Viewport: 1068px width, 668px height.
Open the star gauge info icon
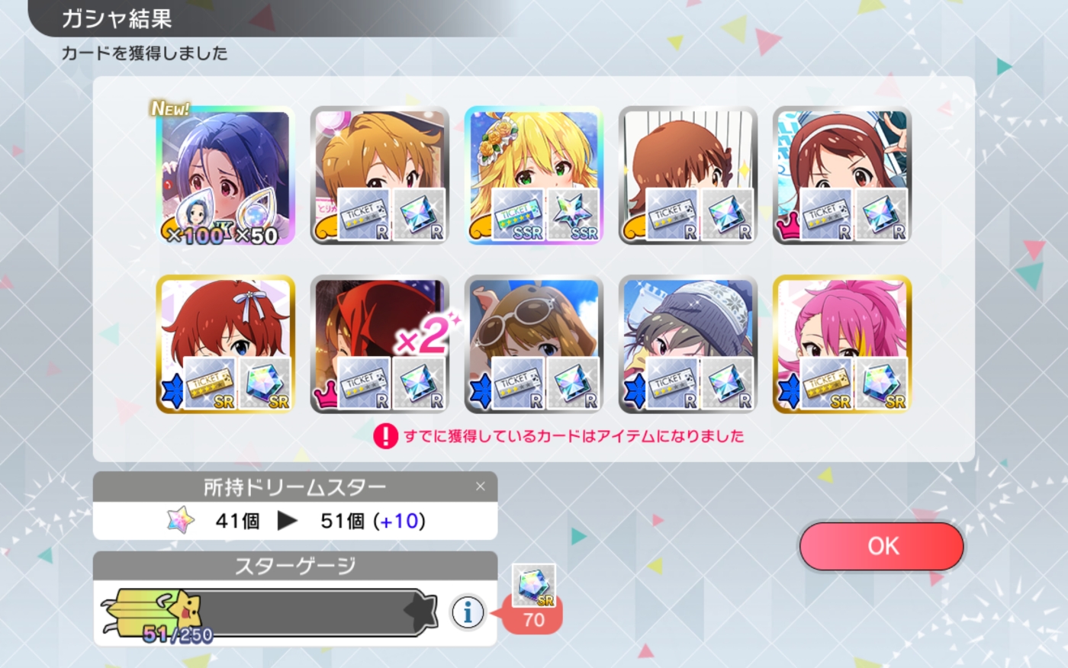click(468, 612)
